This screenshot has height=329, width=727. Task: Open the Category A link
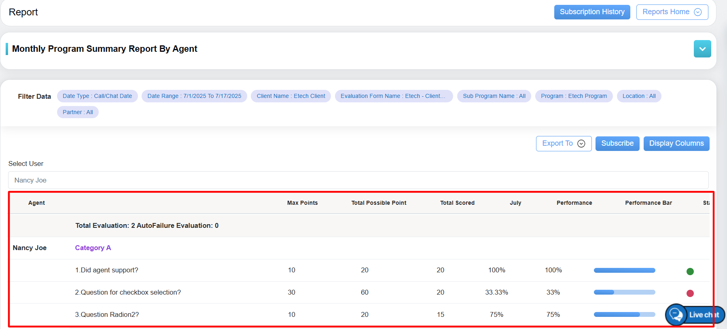click(x=93, y=248)
